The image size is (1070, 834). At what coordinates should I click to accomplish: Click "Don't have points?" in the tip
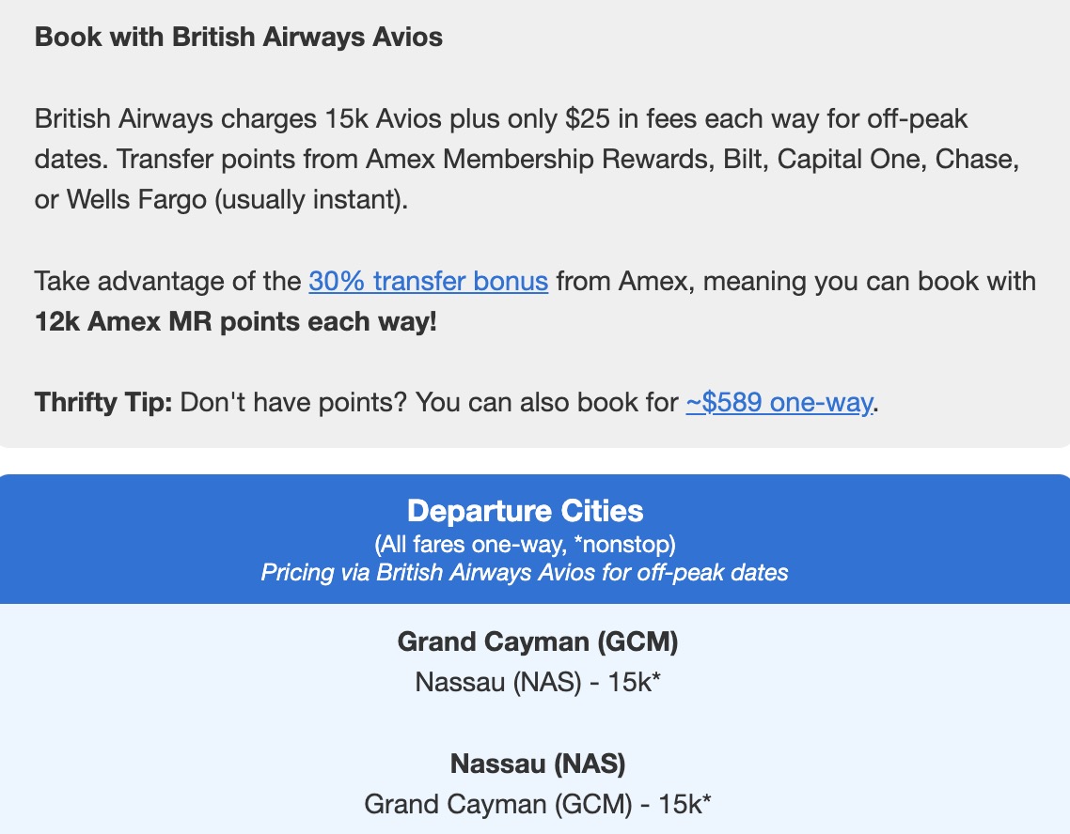(293, 403)
